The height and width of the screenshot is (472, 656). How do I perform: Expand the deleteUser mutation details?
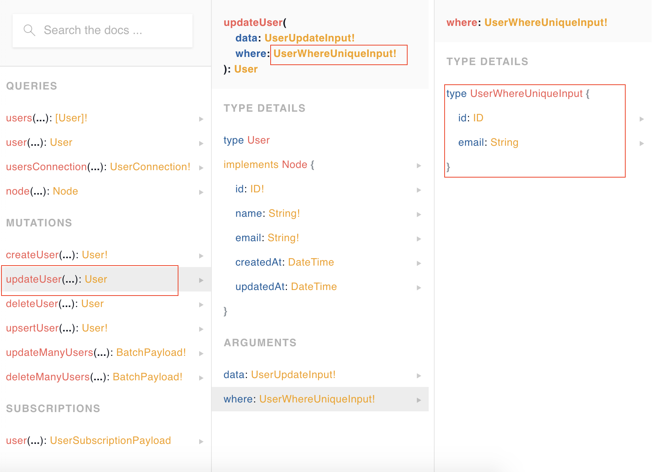tap(202, 304)
